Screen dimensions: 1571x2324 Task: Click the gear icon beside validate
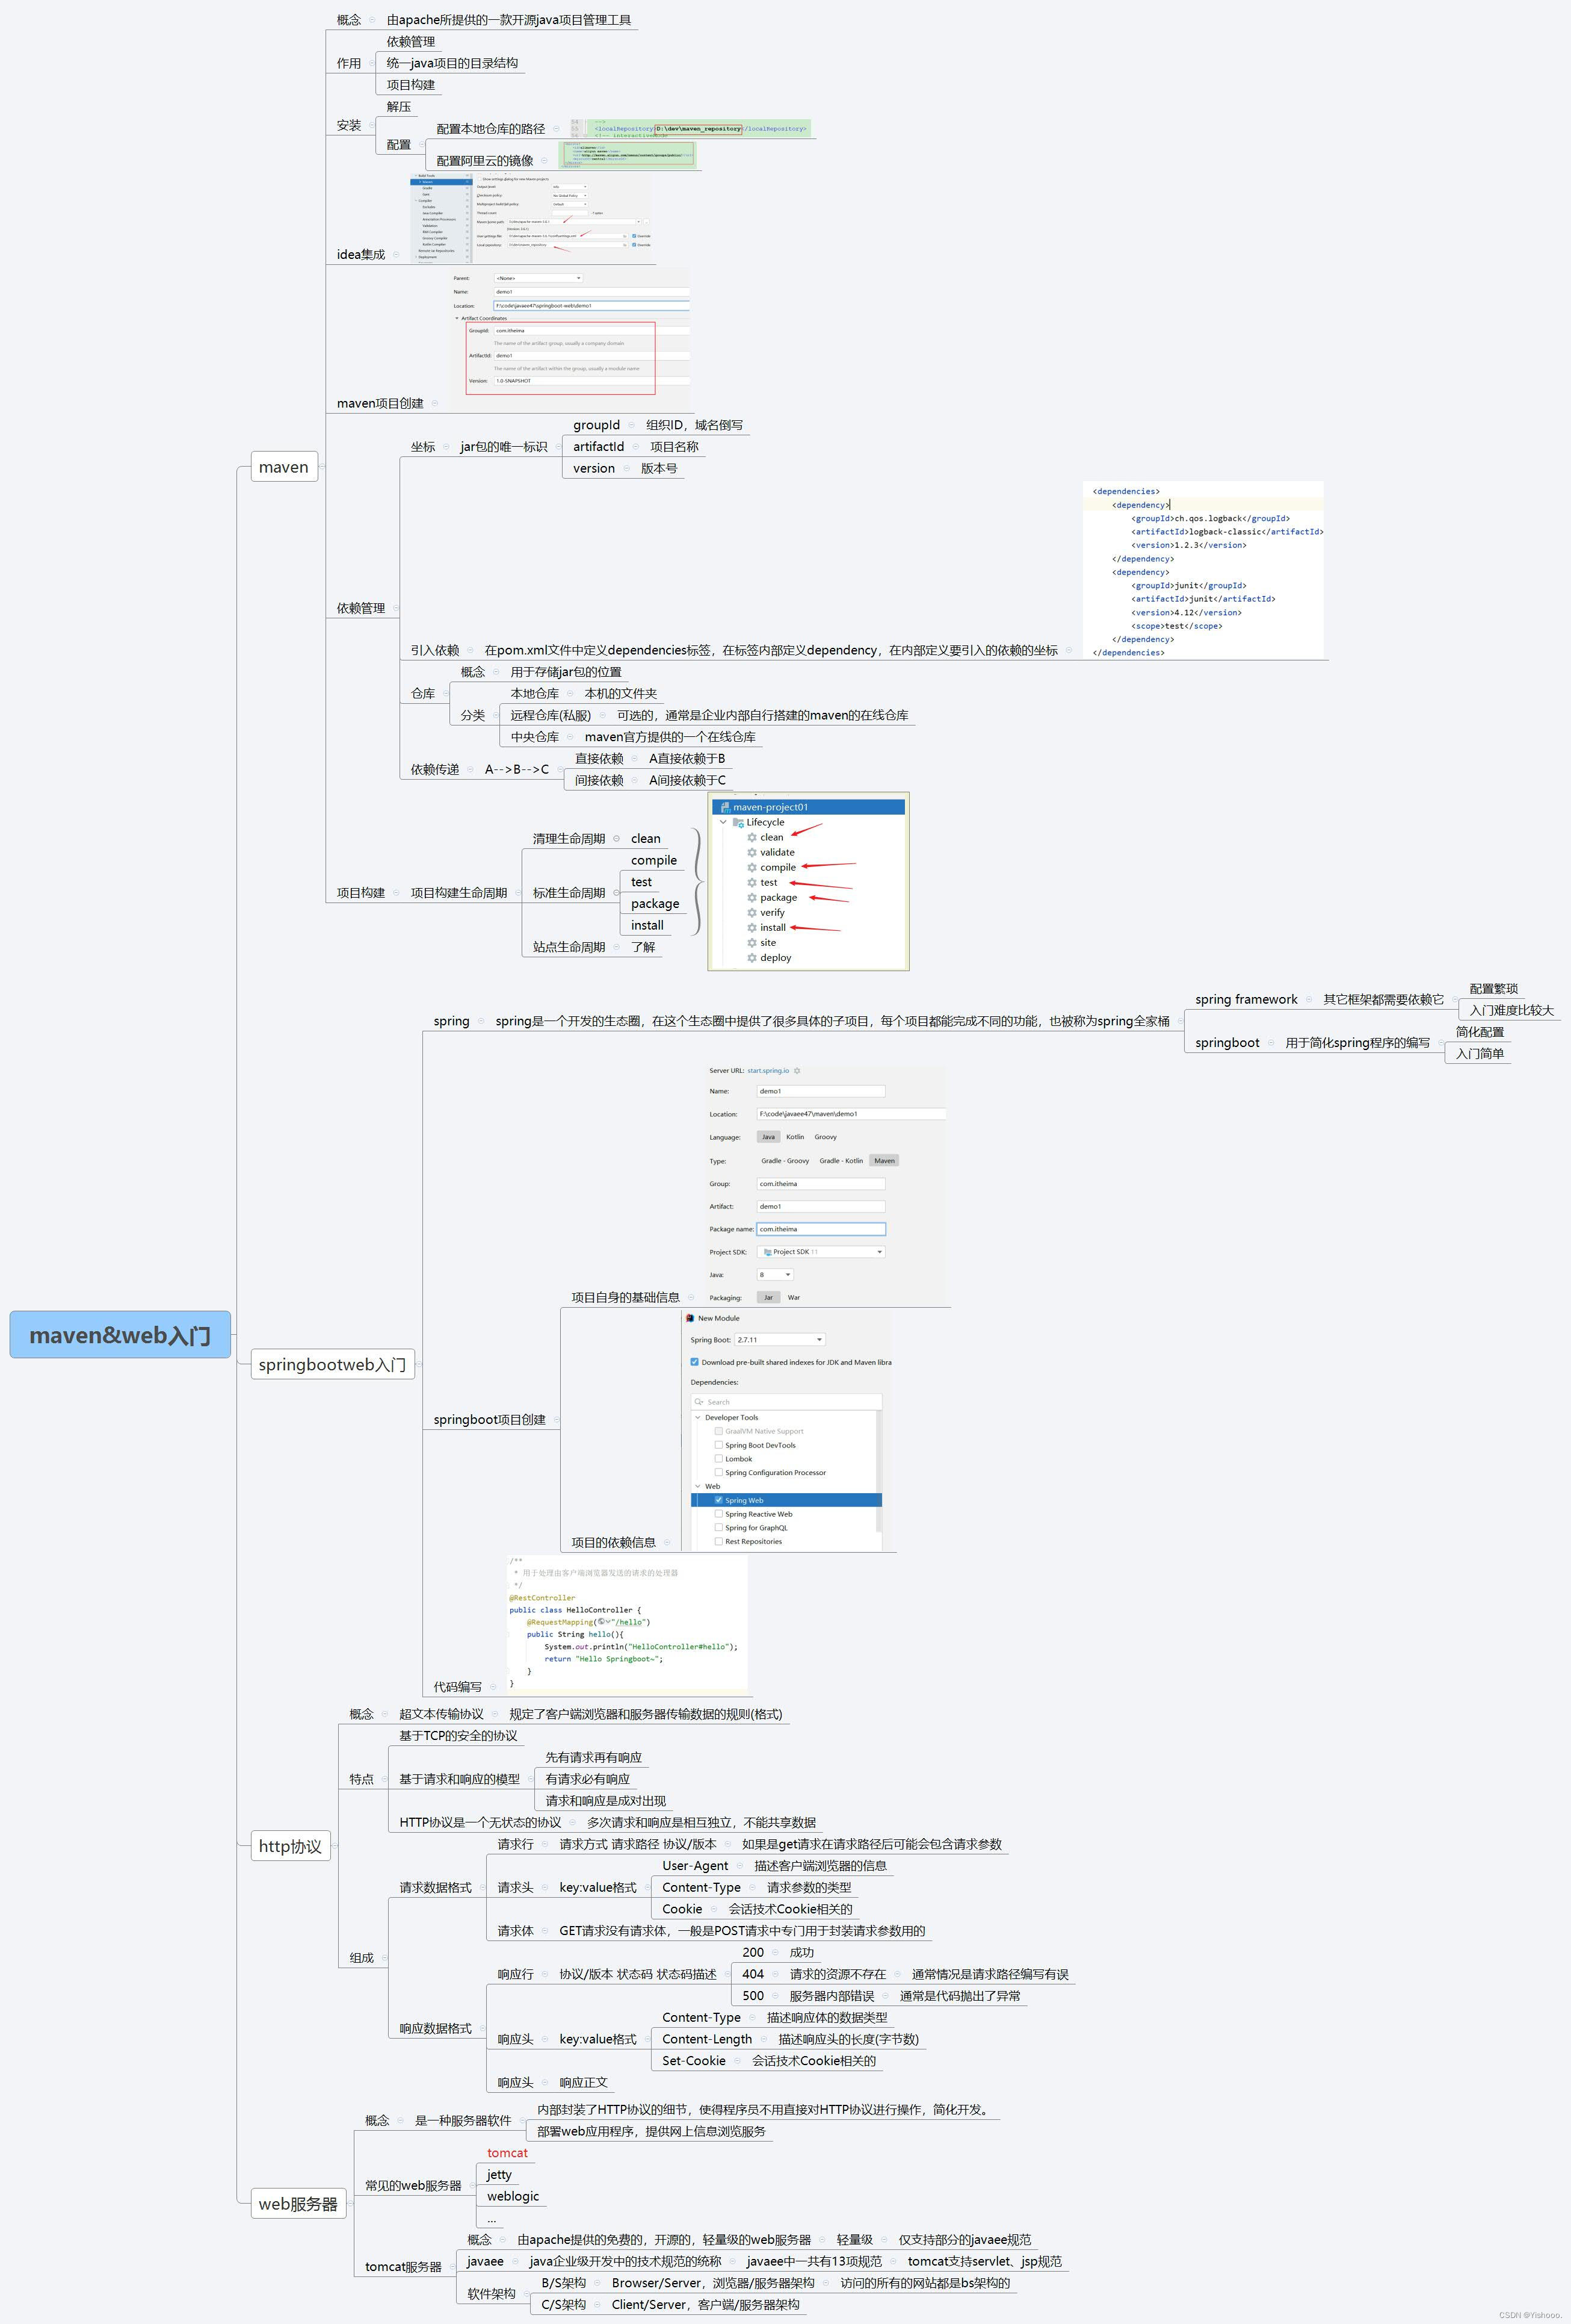[x=752, y=852]
